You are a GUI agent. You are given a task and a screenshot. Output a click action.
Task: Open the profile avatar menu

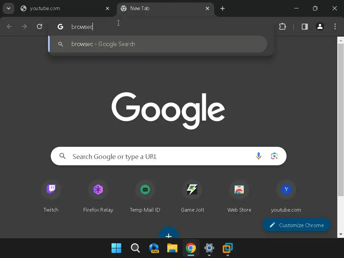(320, 27)
